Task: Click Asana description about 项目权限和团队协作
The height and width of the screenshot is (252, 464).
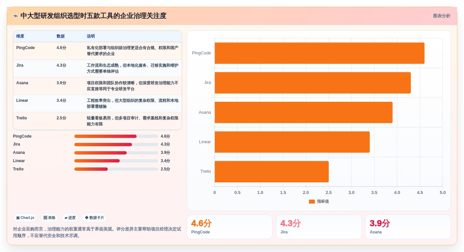Action: click(x=133, y=86)
